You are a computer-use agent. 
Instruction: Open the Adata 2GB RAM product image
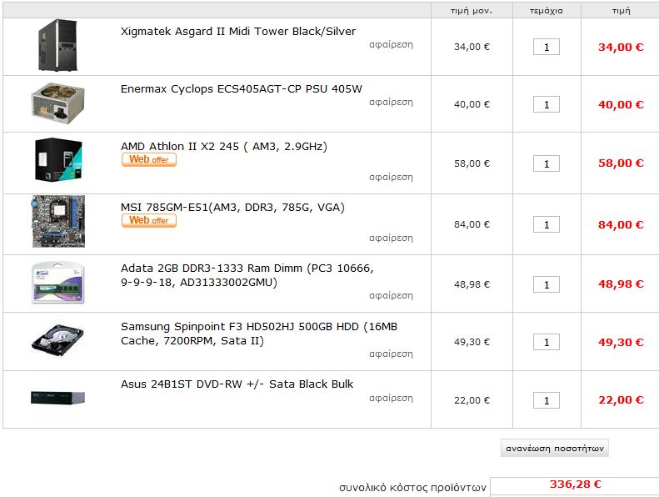pos(58,283)
